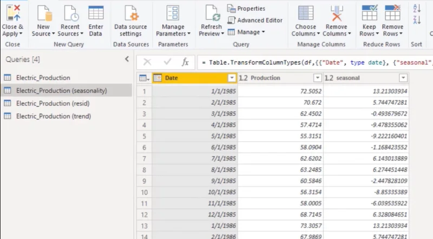Click inside the formula bar
The height and width of the screenshot is (239, 433).
click(315, 62)
